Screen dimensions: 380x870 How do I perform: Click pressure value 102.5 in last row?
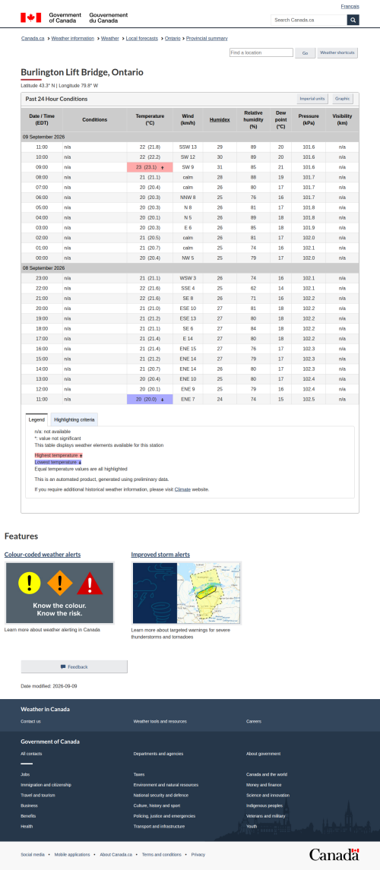pyautogui.click(x=309, y=399)
